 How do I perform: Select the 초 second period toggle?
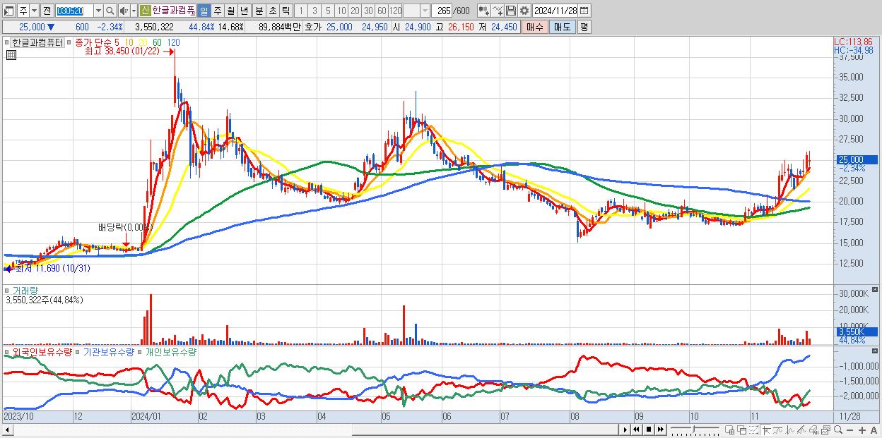coord(272,11)
